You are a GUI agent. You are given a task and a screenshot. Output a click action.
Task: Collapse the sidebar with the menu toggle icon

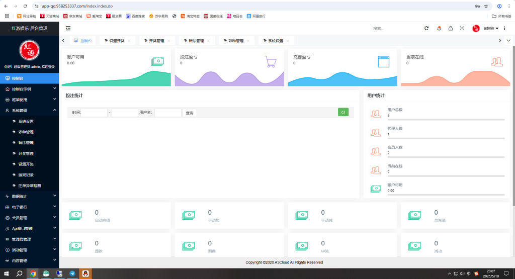tap(68, 28)
